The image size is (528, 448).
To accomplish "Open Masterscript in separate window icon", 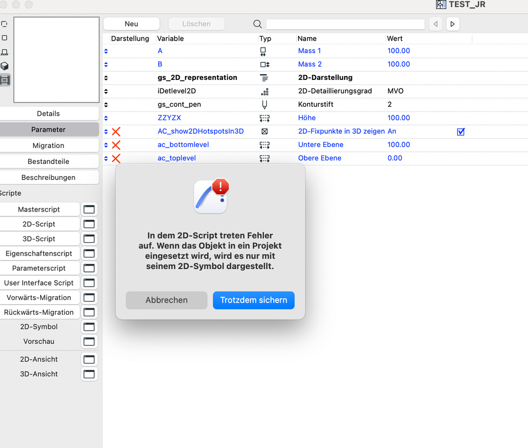I will pyautogui.click(x=89, y=209).
